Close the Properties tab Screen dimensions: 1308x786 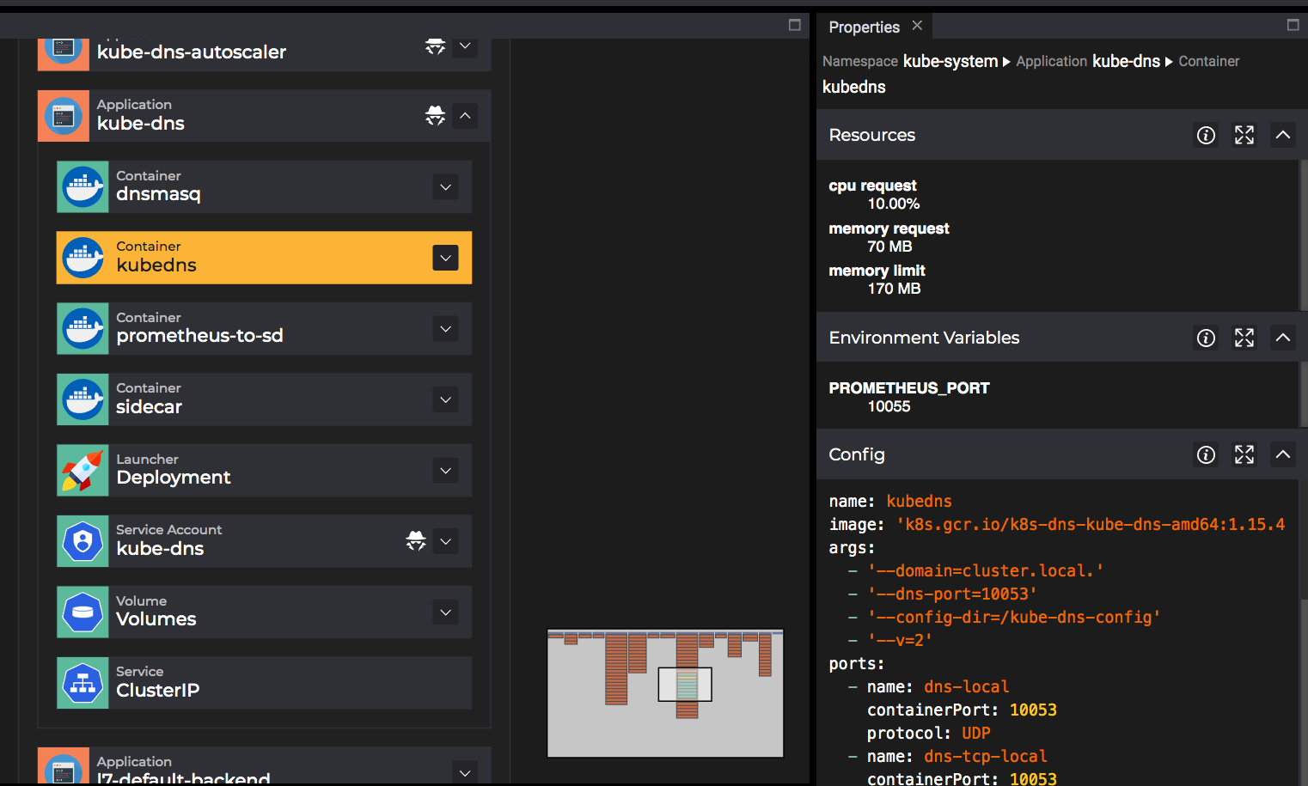[x=917, y=26]
